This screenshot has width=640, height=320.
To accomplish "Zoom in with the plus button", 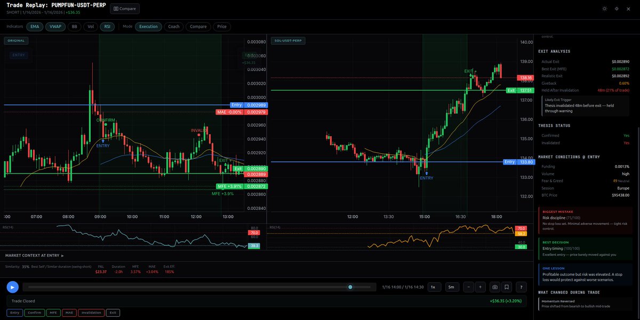I will [x=480, y=287].
